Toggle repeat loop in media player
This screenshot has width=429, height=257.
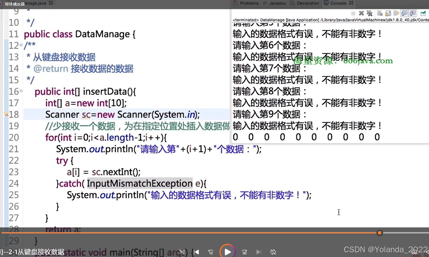click(273, 252)
